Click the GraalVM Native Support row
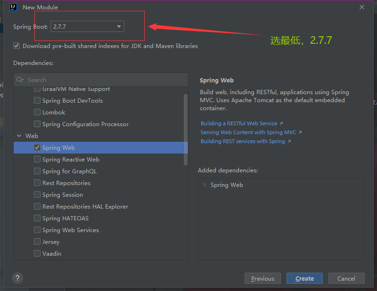The height and width of the screenshot is (291, 377). pyautogui.click(x=101, y=89)
